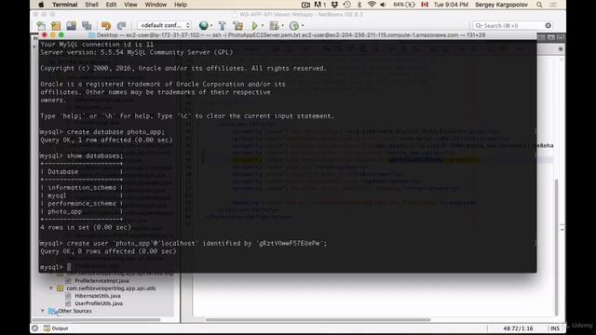Screen dimensions: 596x335
Task: Open the default config dropdown in NetBeans
Action: pyautogui.click(x=164, y=25)
